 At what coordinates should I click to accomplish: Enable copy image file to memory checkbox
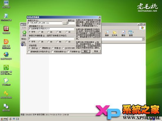(29, 52)
